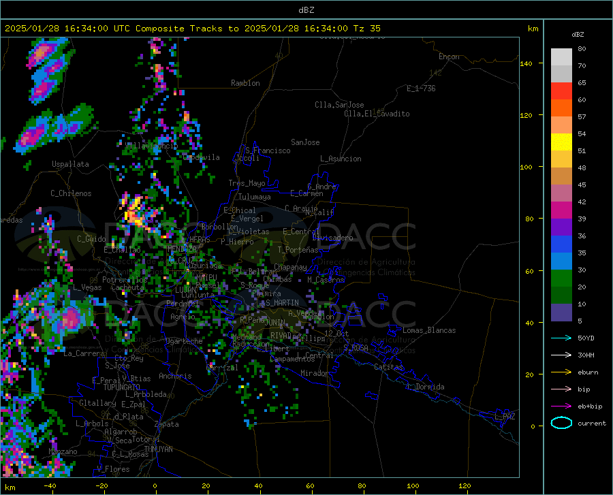Click the La_Carrera map label
The width and height of the screenshot is (613, 495).
click(x=84, y=353)
